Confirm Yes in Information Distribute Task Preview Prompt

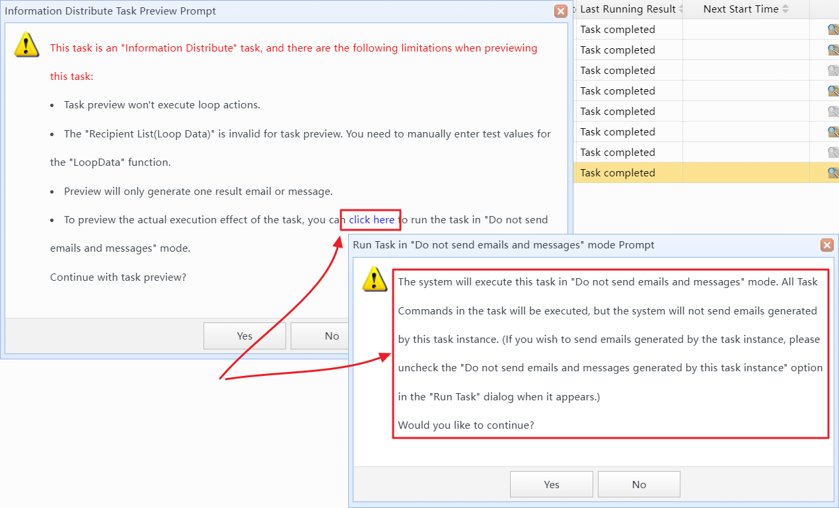[244, 336]
